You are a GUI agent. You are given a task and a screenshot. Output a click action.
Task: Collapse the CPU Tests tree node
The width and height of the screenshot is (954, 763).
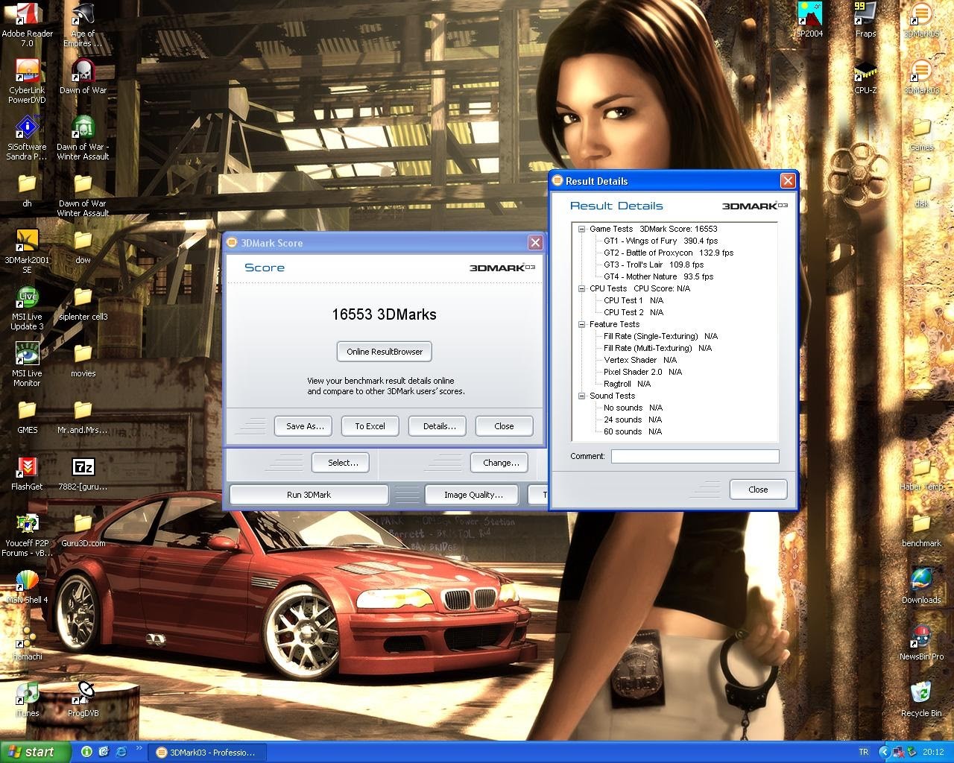tap(582, 288)
